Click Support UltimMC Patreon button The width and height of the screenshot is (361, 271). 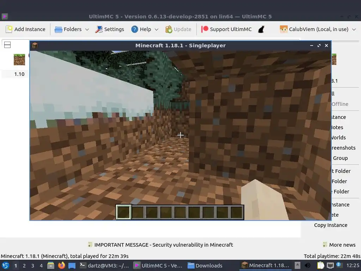226,29
